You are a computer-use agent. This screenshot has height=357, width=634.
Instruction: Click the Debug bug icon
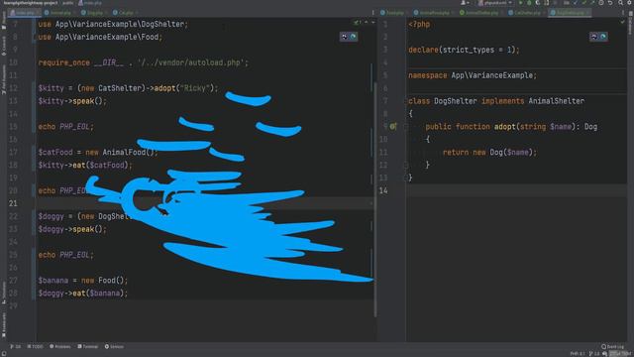(x=529, y=3)
